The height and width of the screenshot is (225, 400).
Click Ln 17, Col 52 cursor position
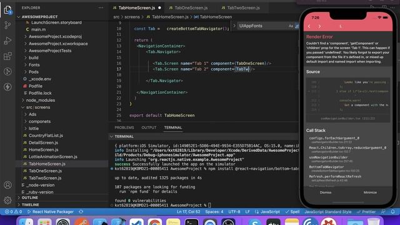188,212
